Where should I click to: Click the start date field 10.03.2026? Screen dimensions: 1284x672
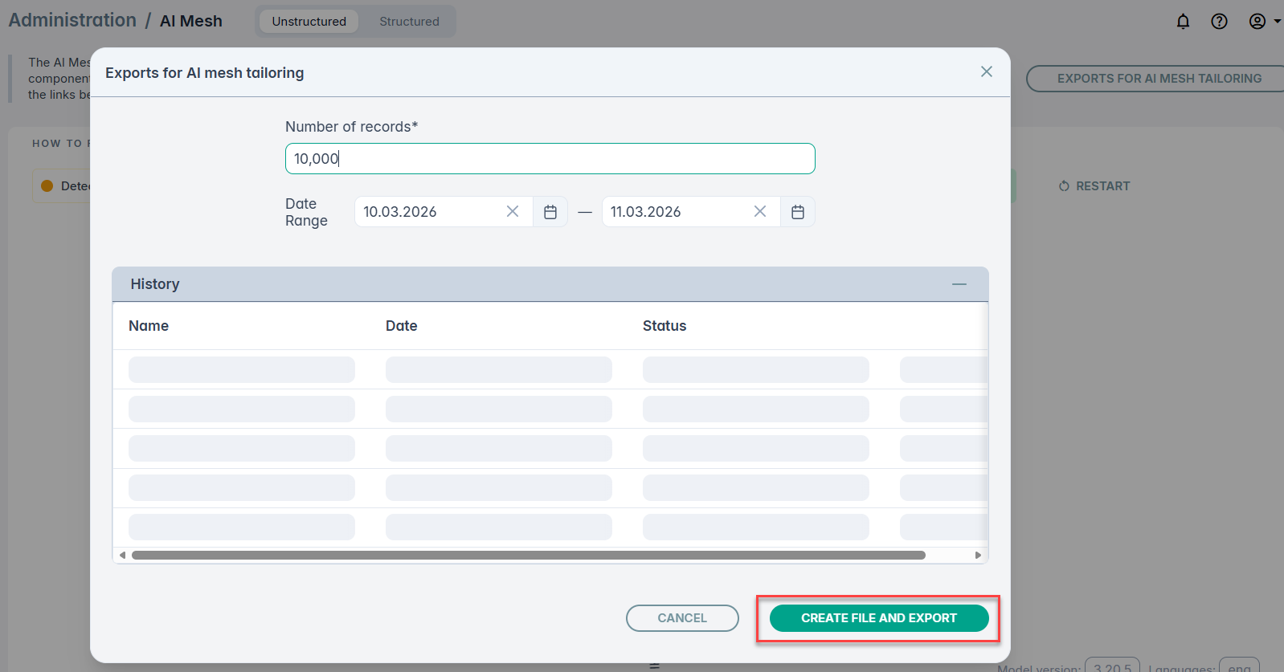[430, 212]
